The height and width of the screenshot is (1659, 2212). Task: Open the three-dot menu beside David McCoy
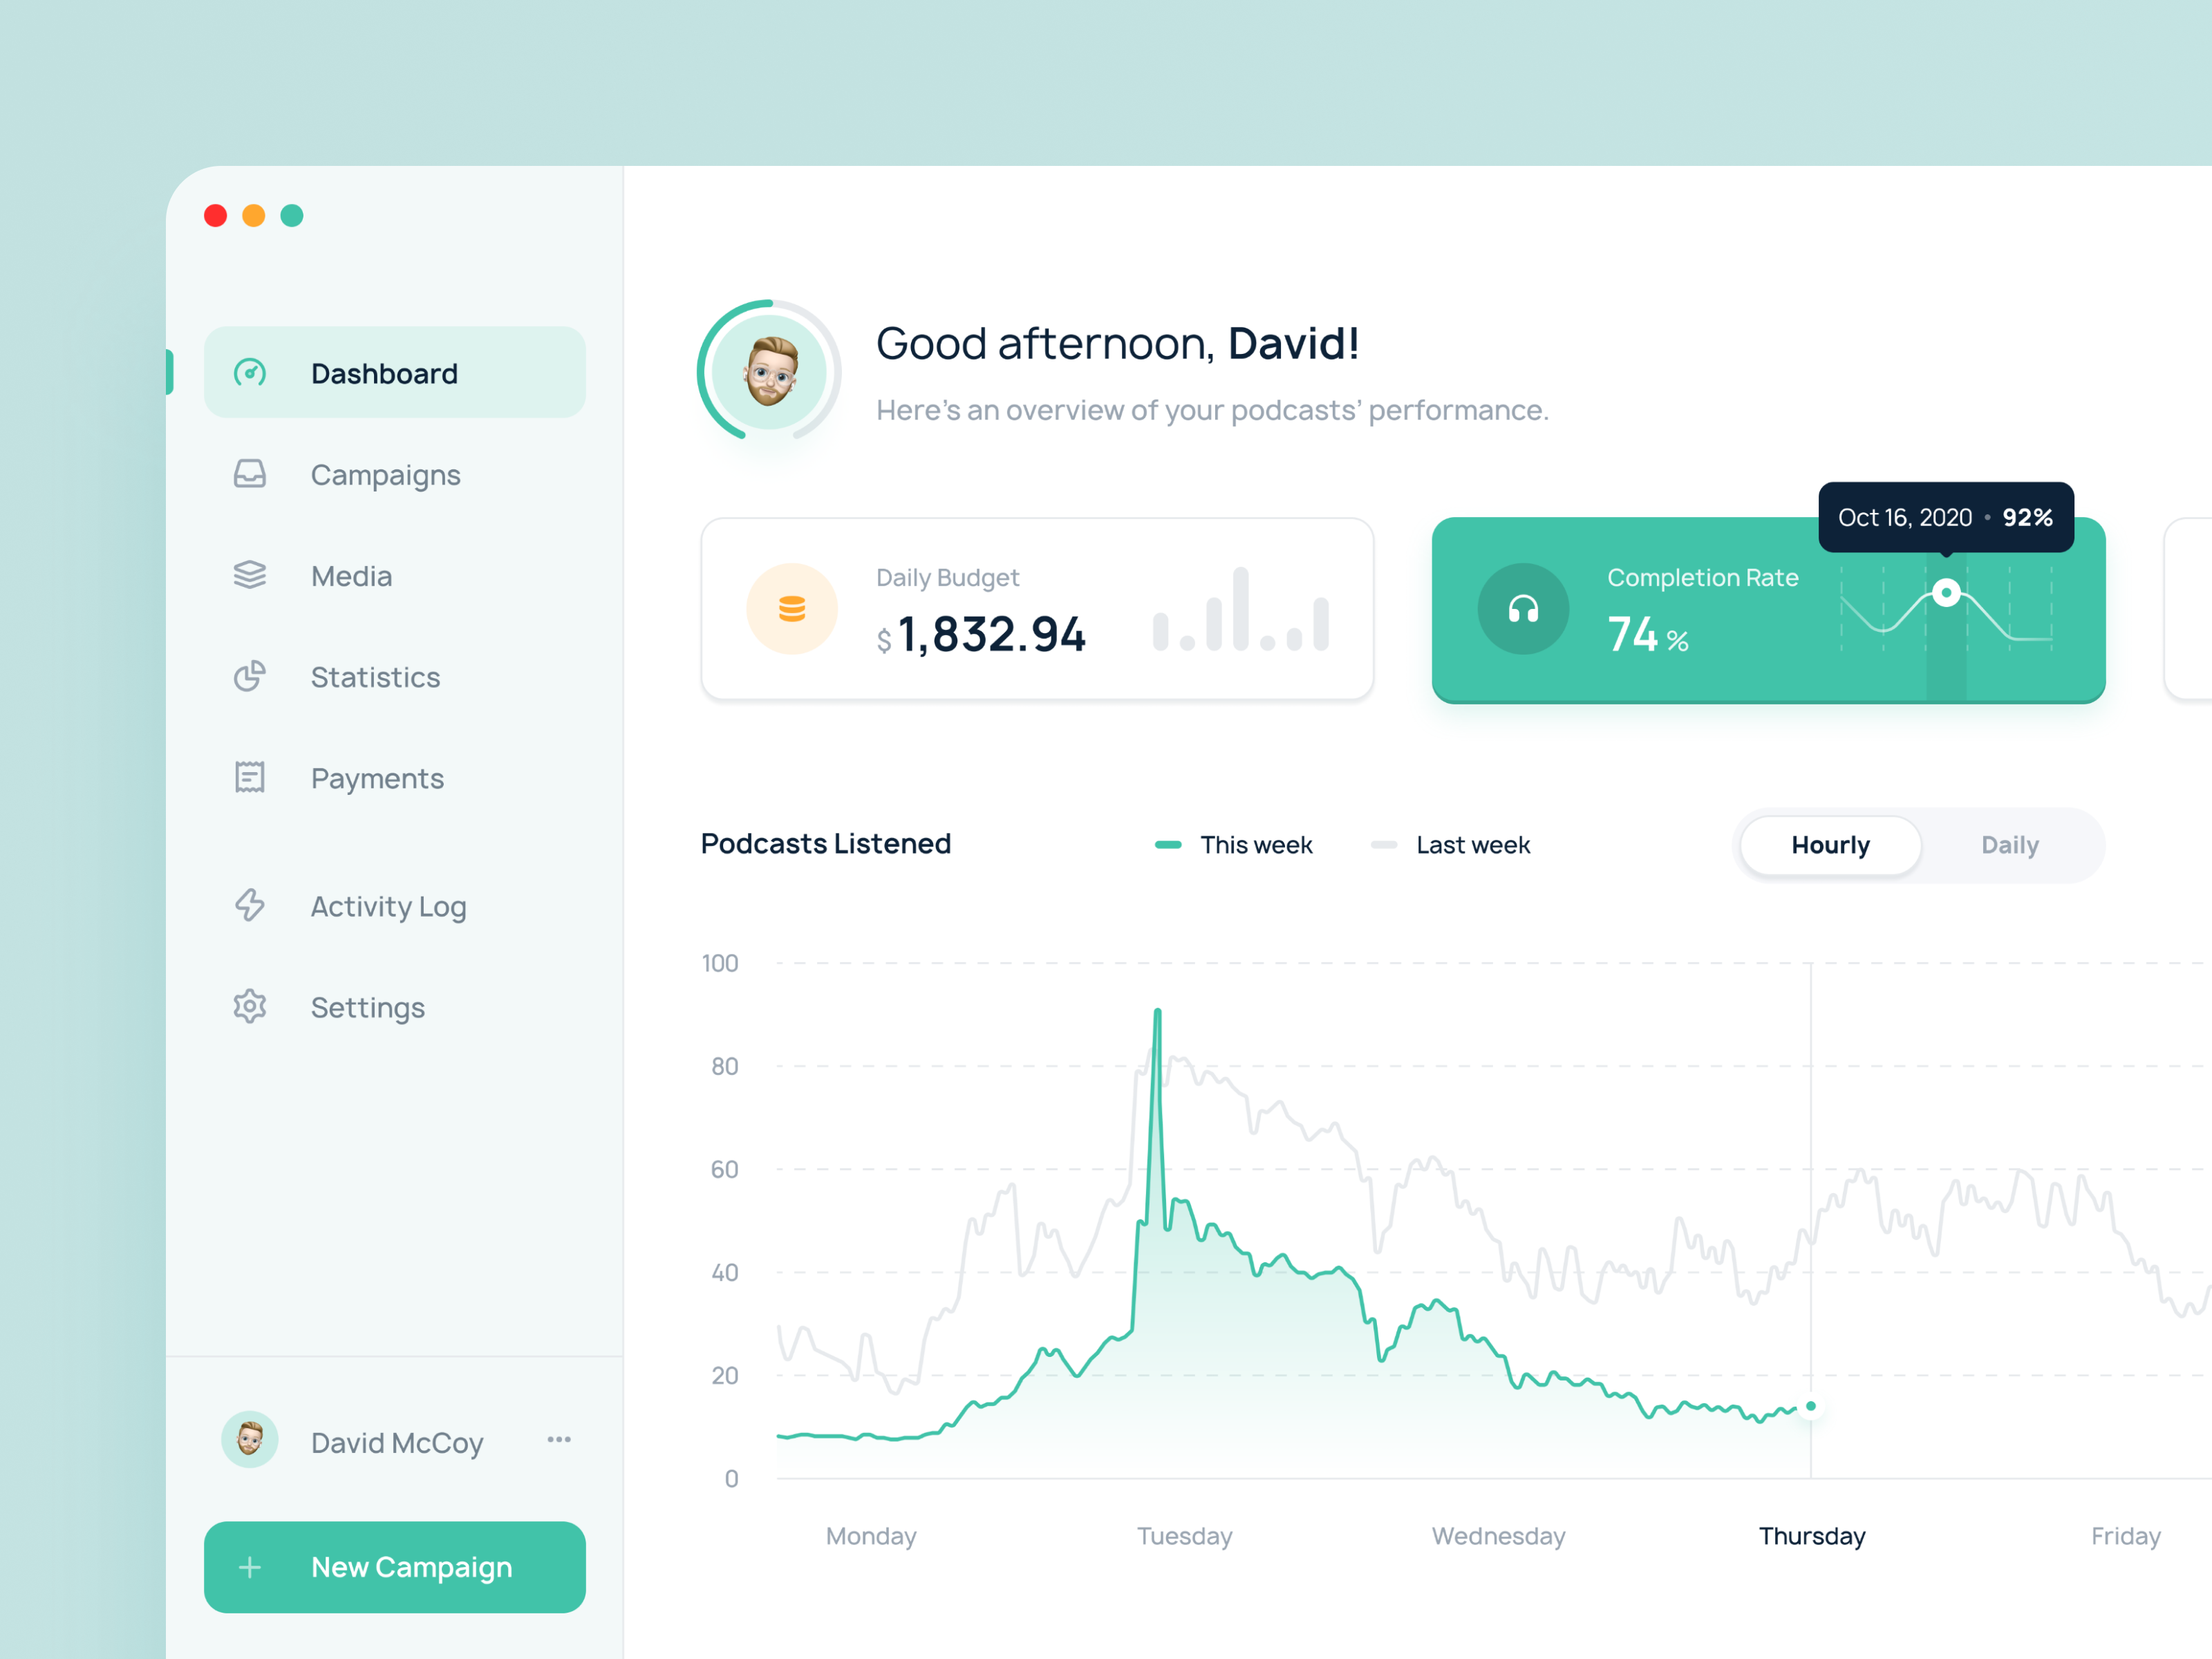tap(559, 1440)
